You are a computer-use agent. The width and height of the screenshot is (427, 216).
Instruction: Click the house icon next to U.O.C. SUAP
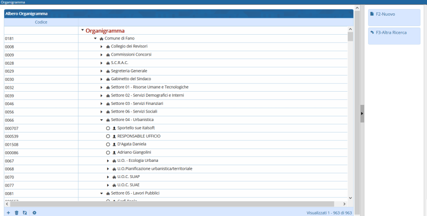[114, 177]
